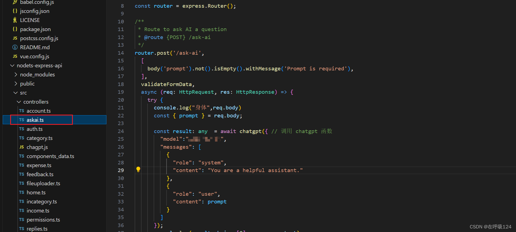Click the Babel icon beside babel.config.js
Viewport: 516px width, 232px height.
coord(15,2)
